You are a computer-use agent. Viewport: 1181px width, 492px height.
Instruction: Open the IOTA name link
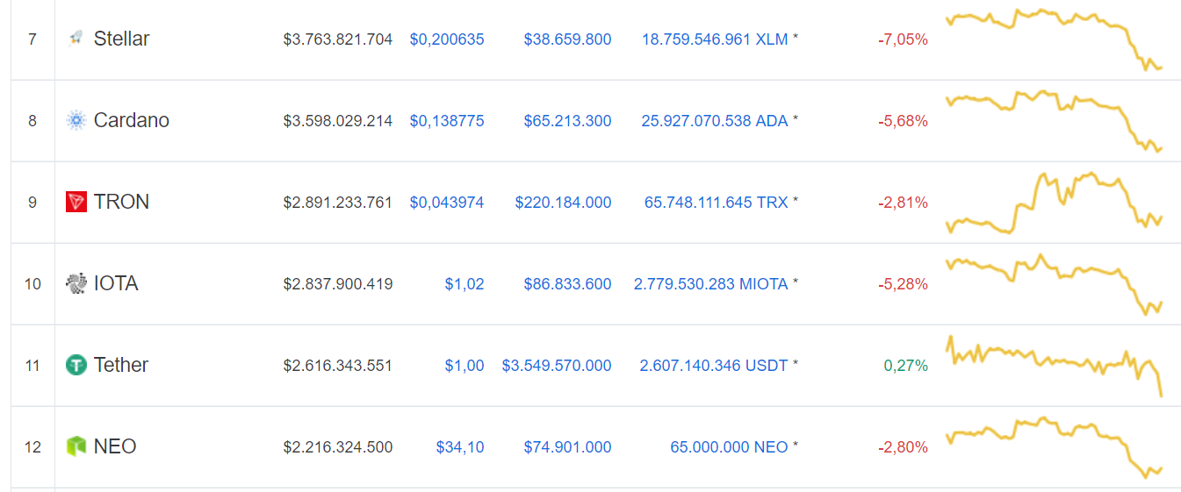point(116,283)
